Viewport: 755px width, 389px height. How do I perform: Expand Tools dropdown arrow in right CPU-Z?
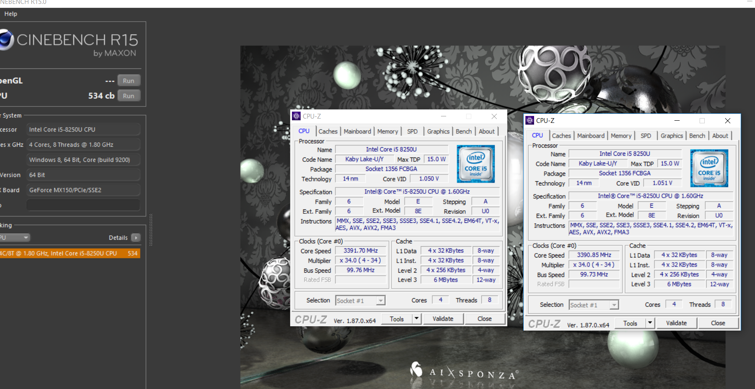click(x=650, y=323)
